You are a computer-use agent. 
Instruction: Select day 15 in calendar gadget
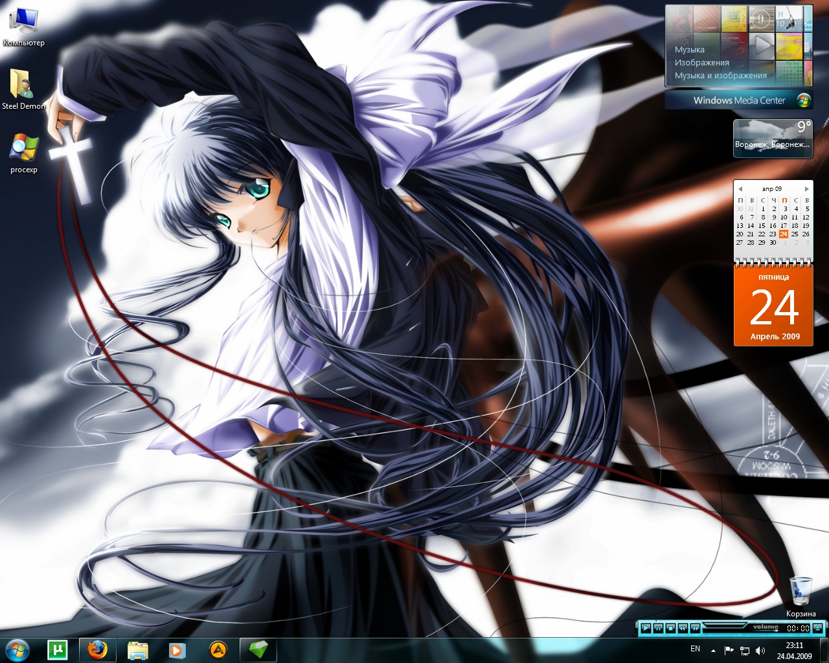[x=762, y=225]
